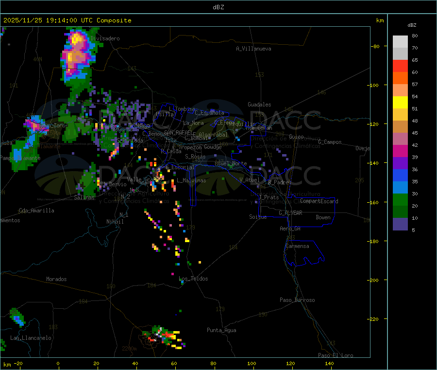Click the Los_Toldos map label

[193, 279]
